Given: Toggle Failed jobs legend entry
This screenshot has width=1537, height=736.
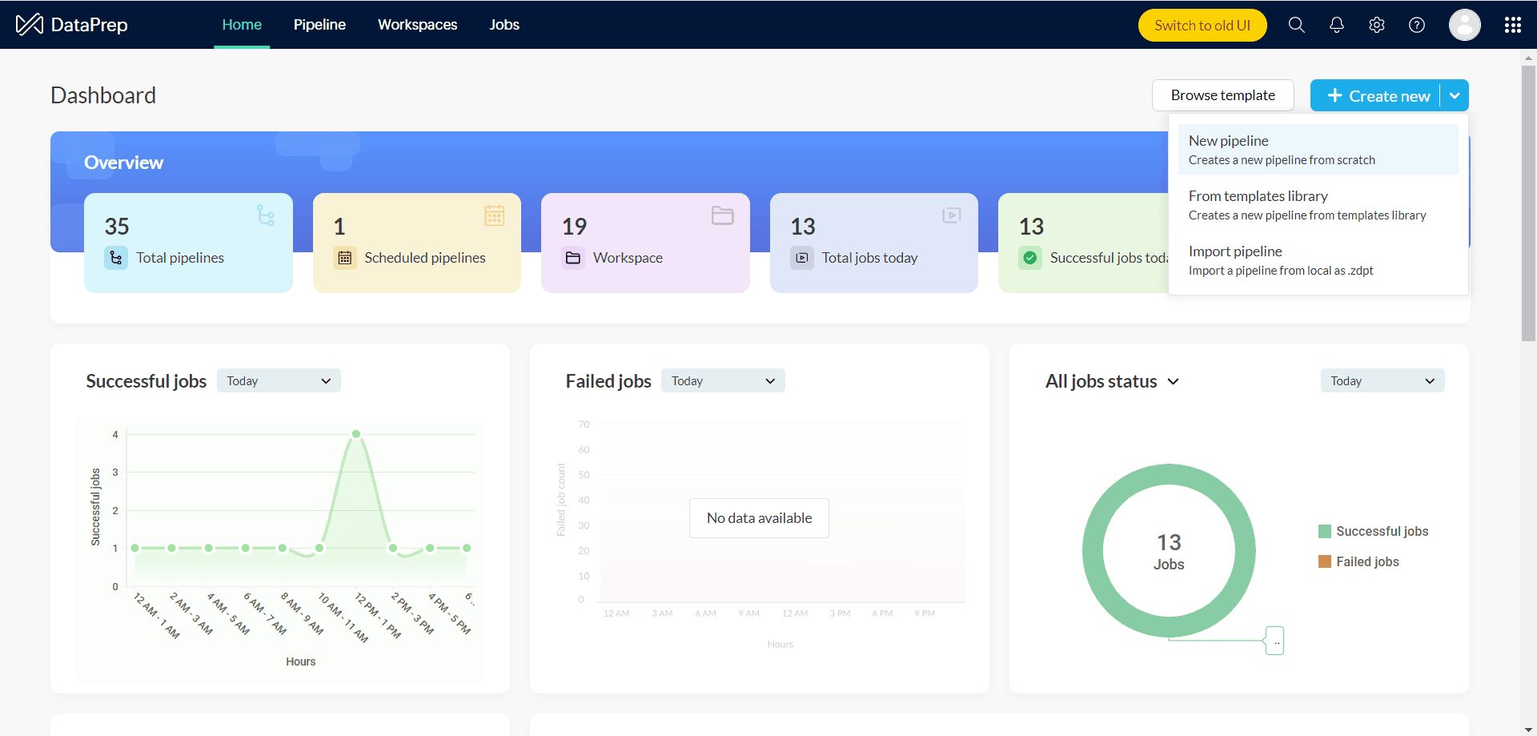Looking at the screenshot, I should 1358,561.
